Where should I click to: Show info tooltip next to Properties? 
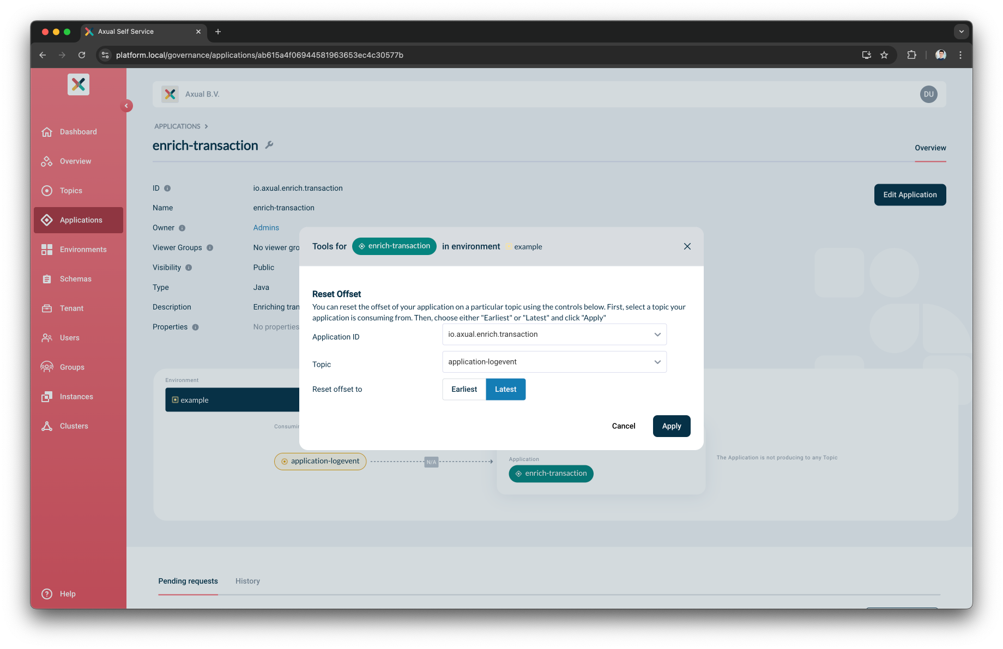point(195,327)
